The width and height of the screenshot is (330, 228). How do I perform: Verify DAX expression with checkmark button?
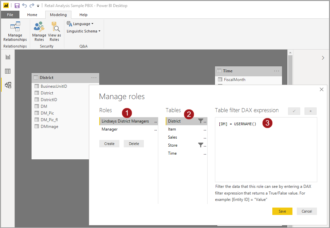294,111
